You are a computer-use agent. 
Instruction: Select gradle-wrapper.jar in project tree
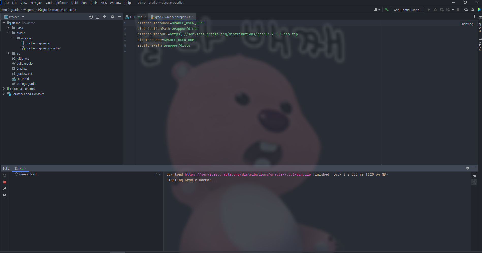click(38, 43)
